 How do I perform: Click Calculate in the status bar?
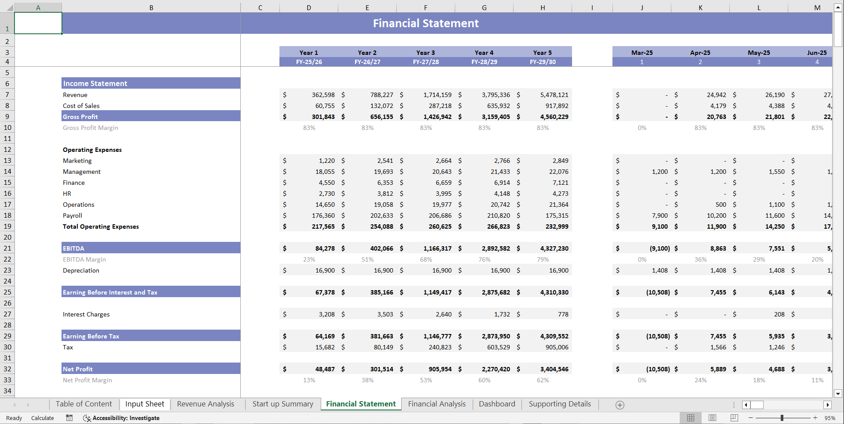coord(42,418)
